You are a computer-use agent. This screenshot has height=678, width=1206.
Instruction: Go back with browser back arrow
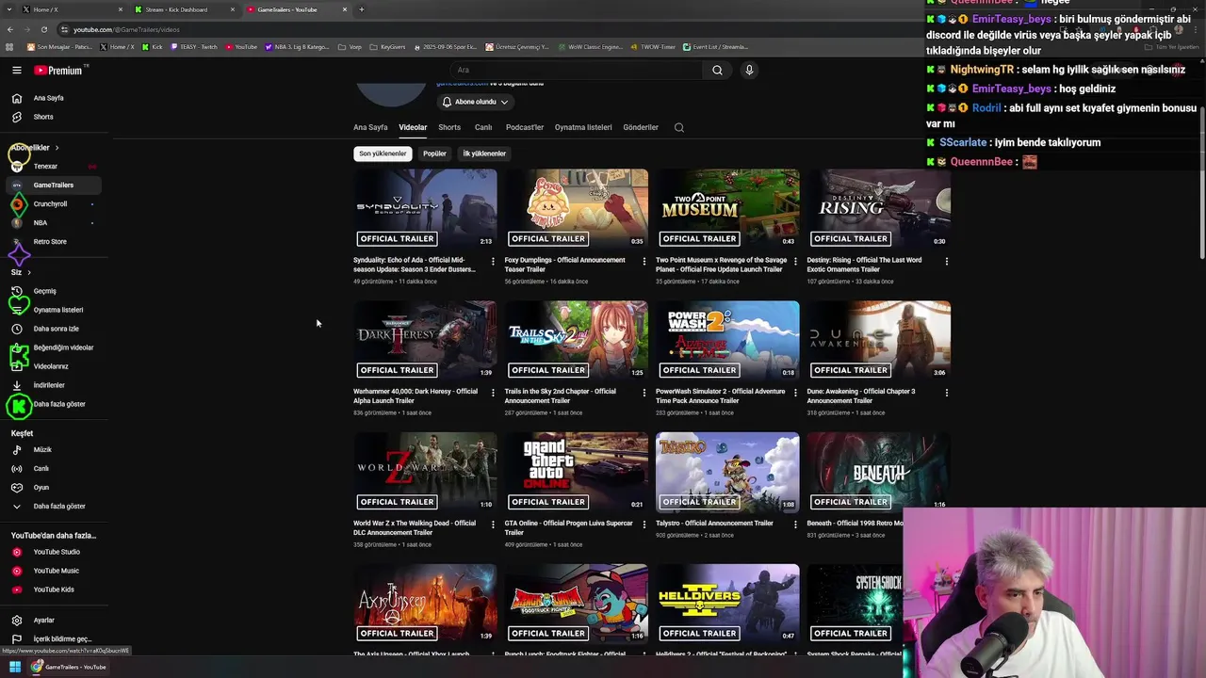[10, 29]
